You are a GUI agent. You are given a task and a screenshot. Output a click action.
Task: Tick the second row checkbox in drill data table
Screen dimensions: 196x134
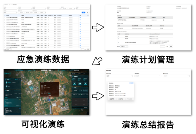(x=5, y=20)
